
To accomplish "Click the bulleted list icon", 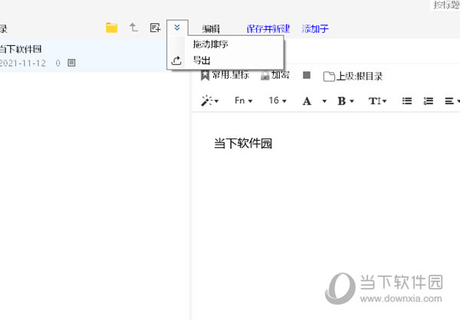I will click(x=407, y=101).
